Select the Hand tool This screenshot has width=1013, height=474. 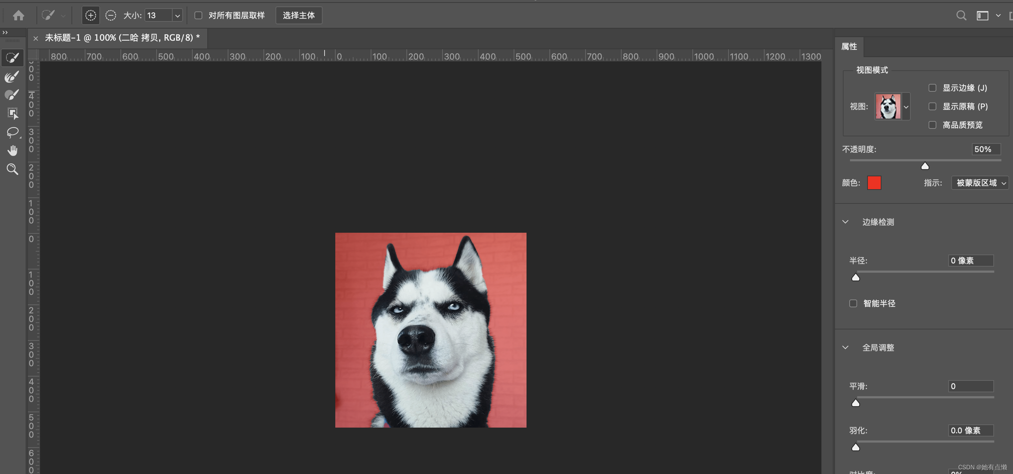[13, 150]
